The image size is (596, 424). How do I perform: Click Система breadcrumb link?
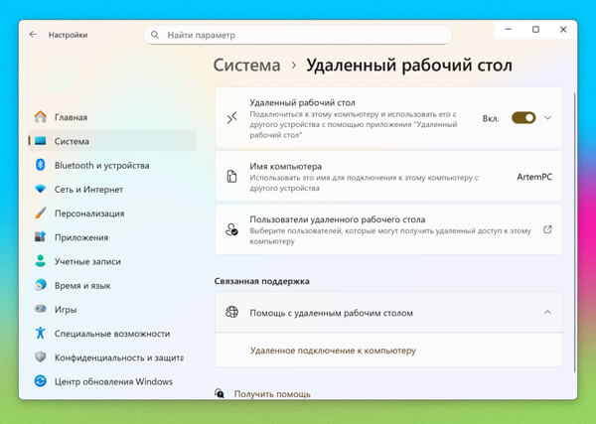246,65
